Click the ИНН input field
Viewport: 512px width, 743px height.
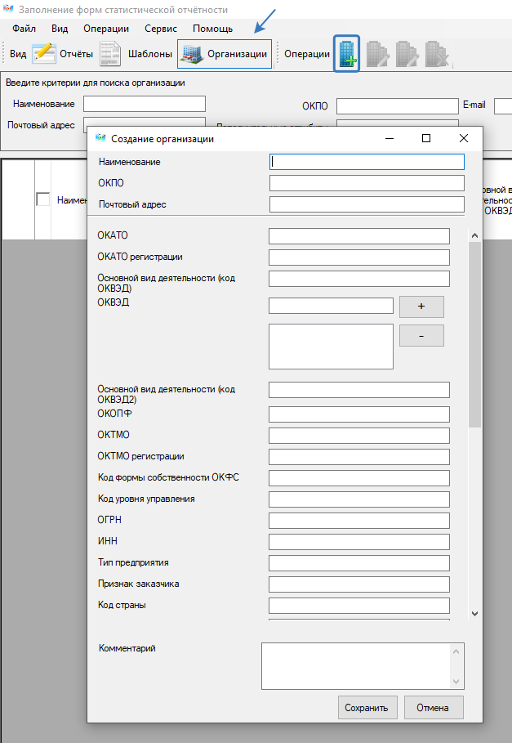click(358, 542)
